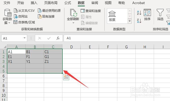Switch to the 审阅 review tab

pyautogui.click(x=95, y=3)
